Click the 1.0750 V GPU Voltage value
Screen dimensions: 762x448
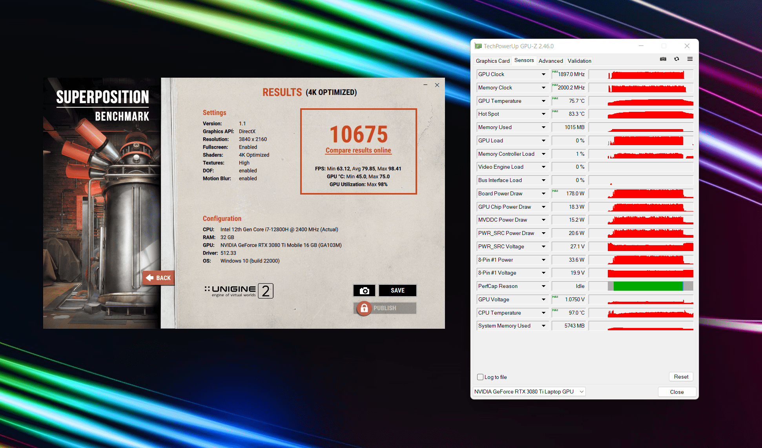[x=569, y=299]
